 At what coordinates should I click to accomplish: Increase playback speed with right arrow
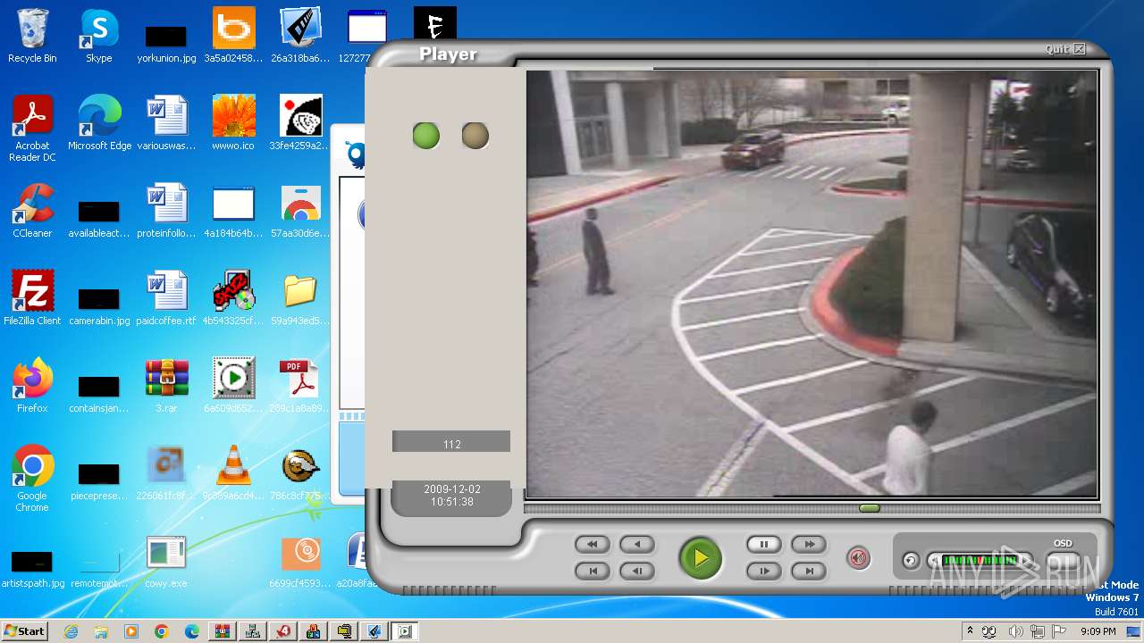click(1025, 561)
